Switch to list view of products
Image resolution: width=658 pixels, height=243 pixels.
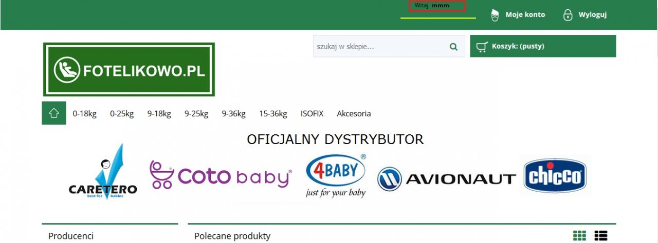pyautogui.click(x=601, y=236)
